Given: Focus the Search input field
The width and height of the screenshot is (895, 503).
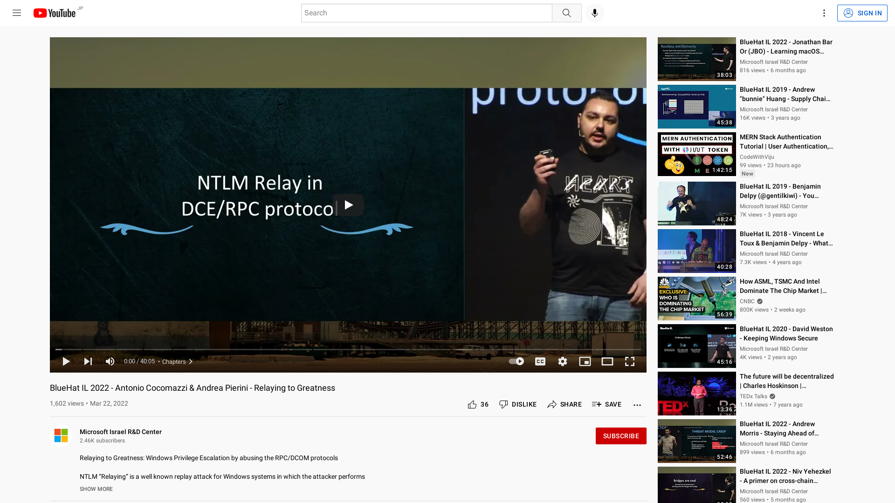Looking at the screenshot, I should click(x=427, y=13).
